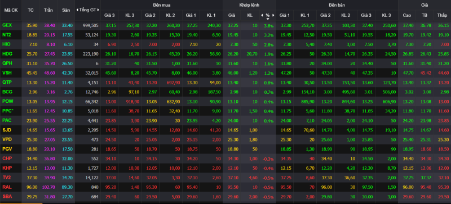Click right arrow beside % column header
The height and width of the screenshot is (204, 451).
(x=273, y=15)
